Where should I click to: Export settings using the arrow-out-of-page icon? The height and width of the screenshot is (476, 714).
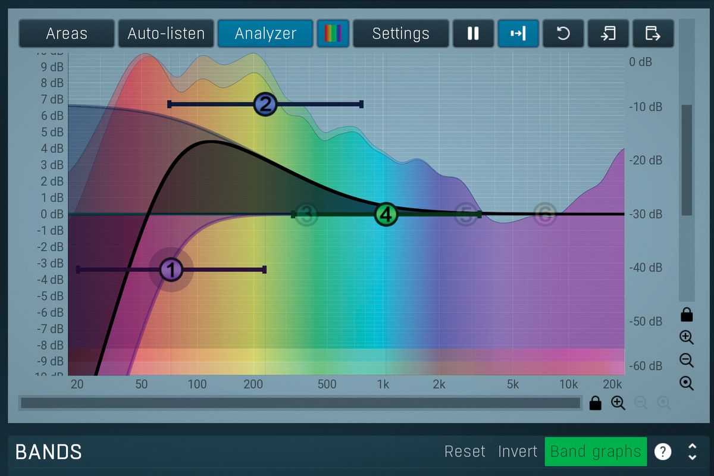click(653, 34)
